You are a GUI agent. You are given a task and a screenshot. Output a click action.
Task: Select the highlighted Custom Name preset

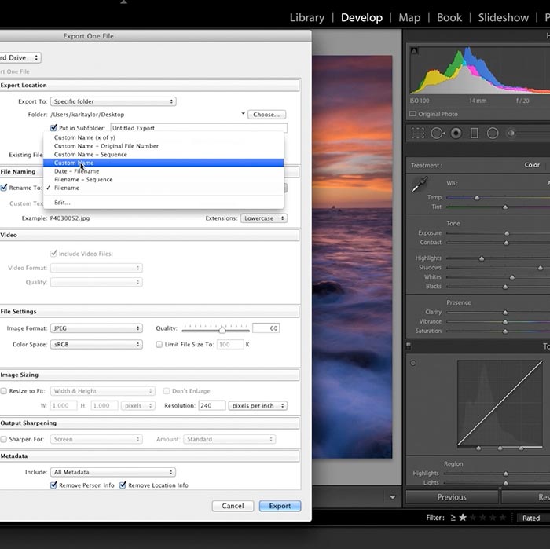163,163
